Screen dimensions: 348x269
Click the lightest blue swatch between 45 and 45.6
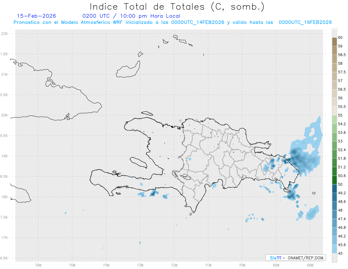334,249
